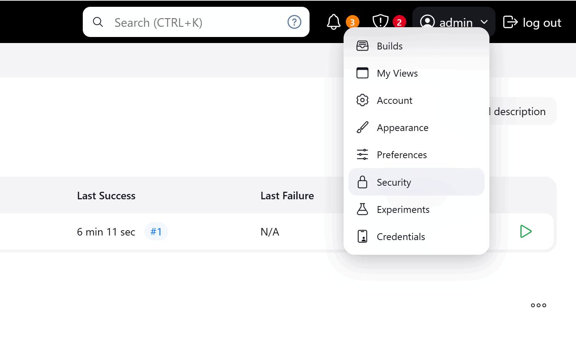Click the search magnifier icon

coord(98,22)
